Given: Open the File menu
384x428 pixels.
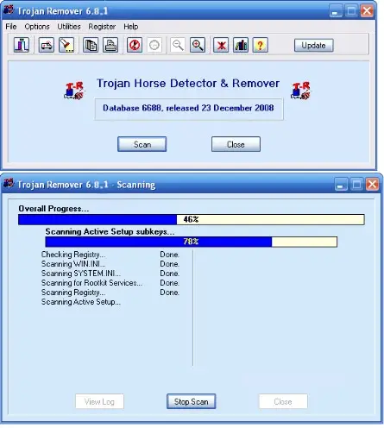Looking at the screenshot, I should (11, 27).
